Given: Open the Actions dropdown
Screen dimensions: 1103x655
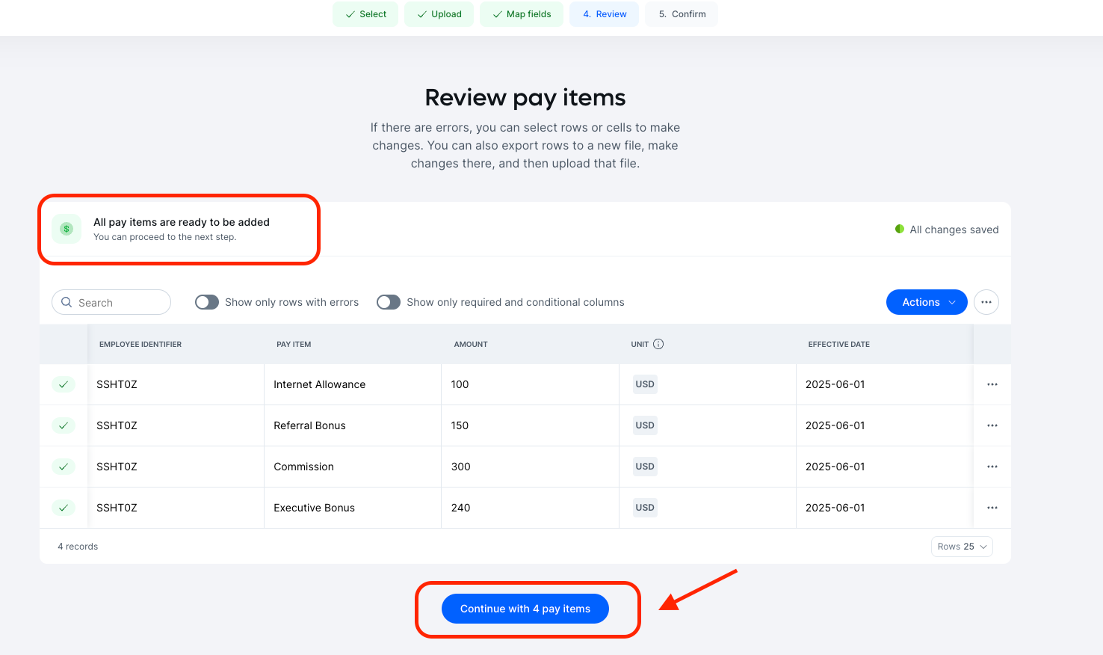Looking at the screenshot, I should click(927, 302).
